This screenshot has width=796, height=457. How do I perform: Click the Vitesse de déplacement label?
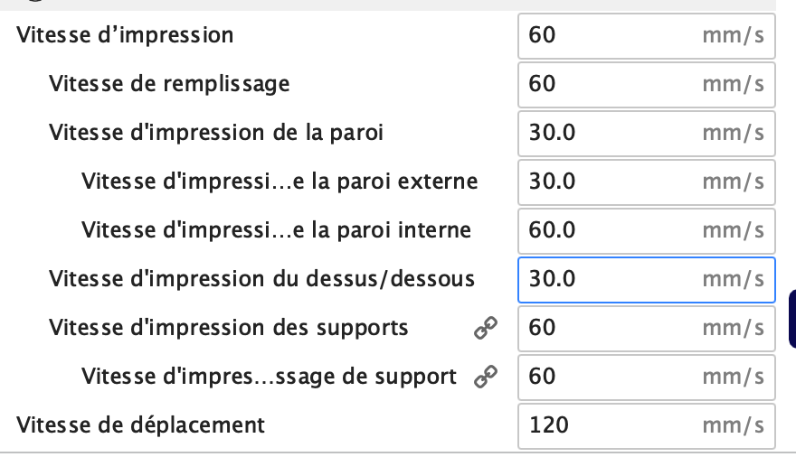(x=140, y=425)
